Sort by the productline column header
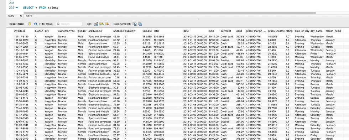 pyautogui.click(x=95, y=31)
